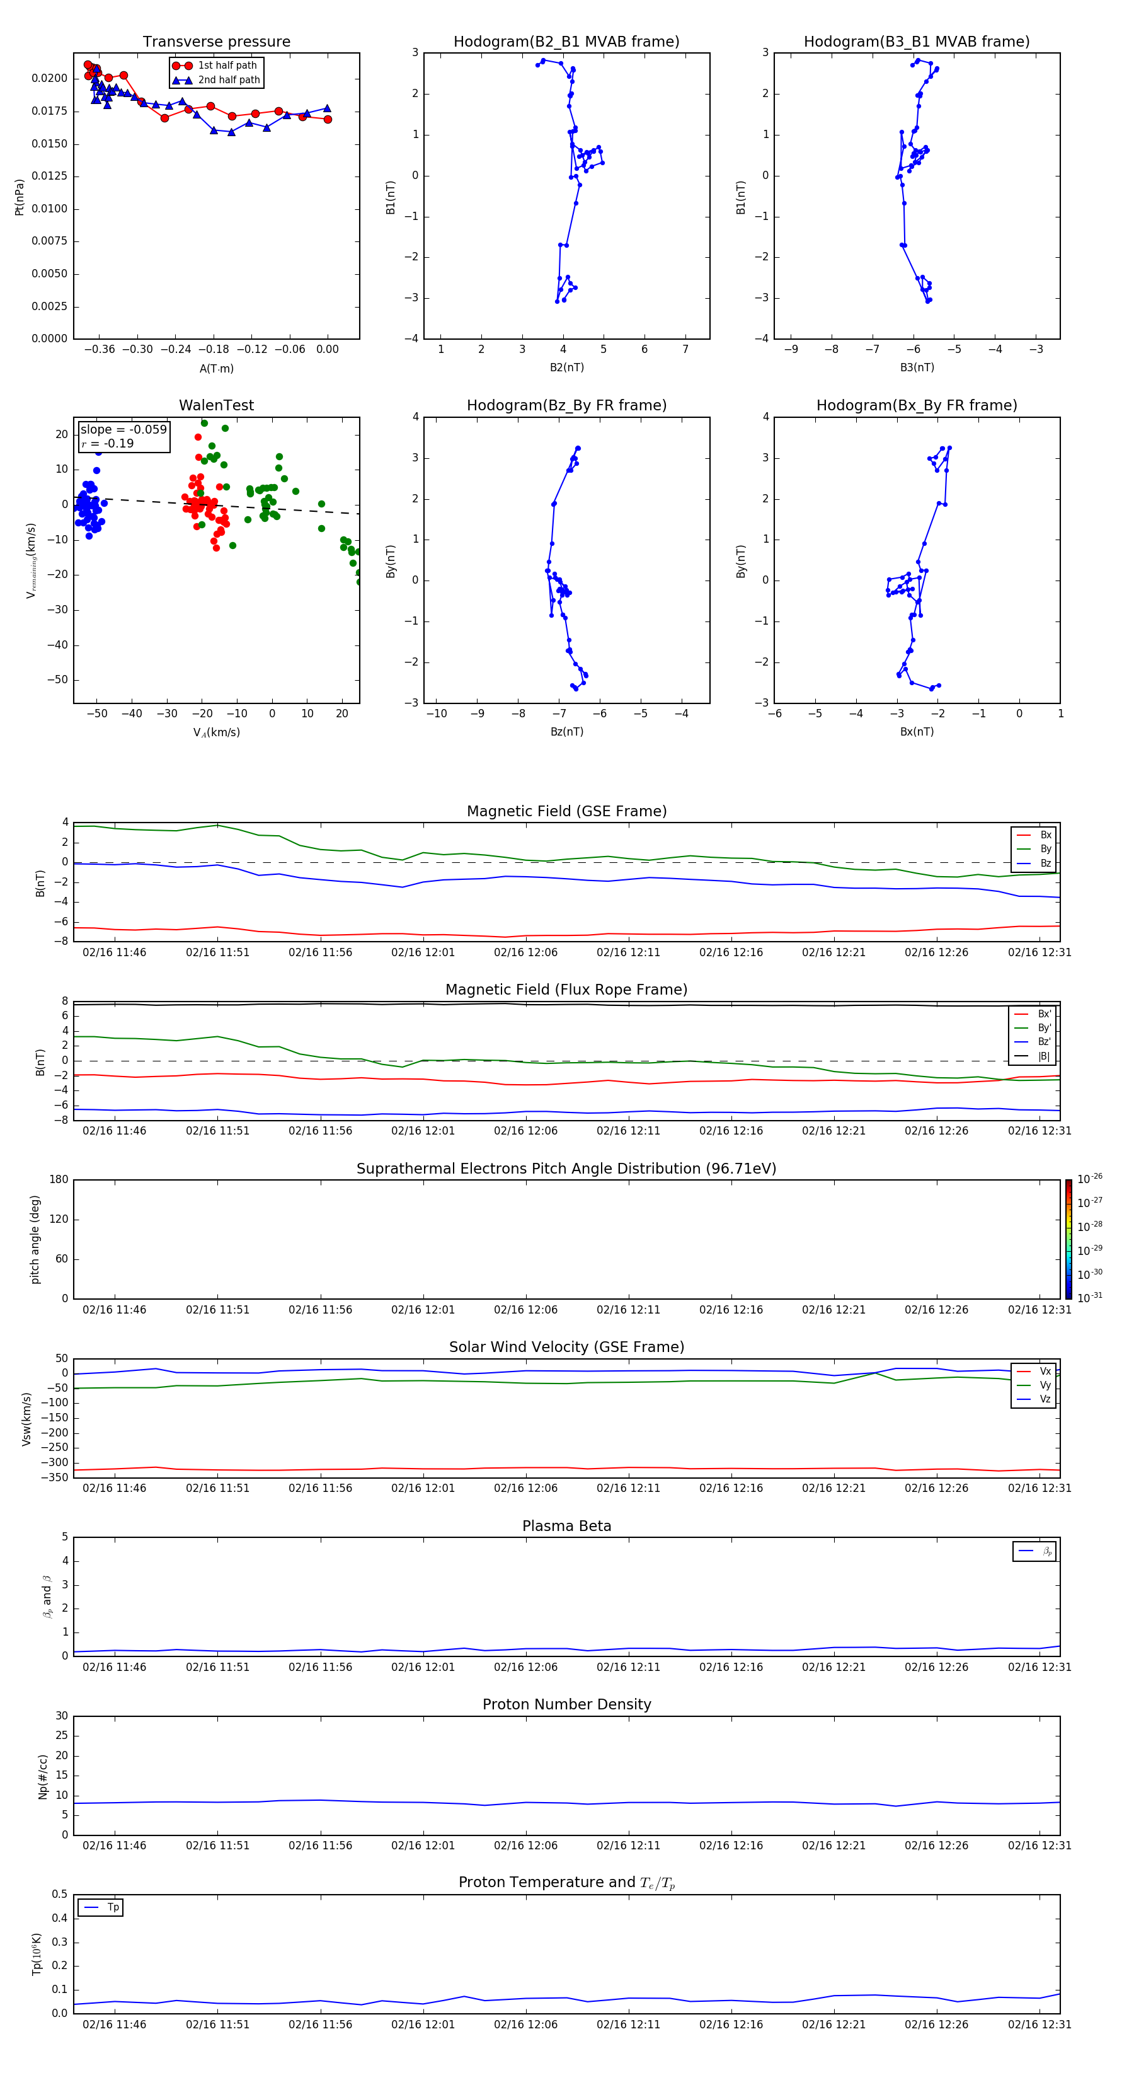Click the "Hodogram(Bz_By FR frame)" title

[566, 405]
